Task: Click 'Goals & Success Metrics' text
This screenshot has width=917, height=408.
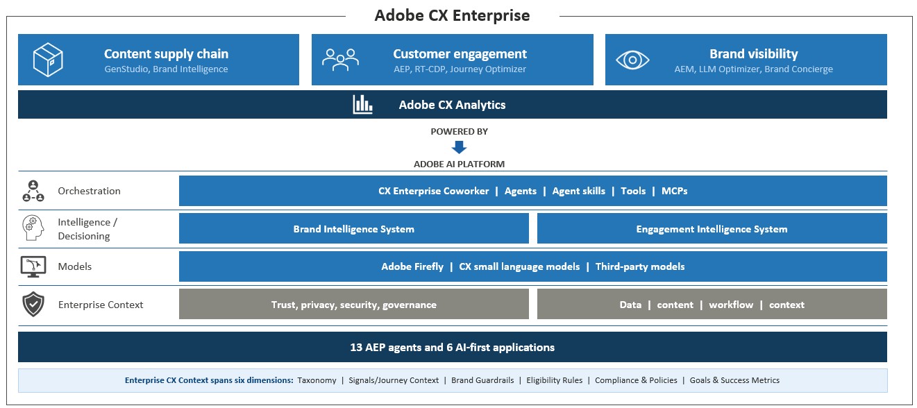Action: click(735, 380)
